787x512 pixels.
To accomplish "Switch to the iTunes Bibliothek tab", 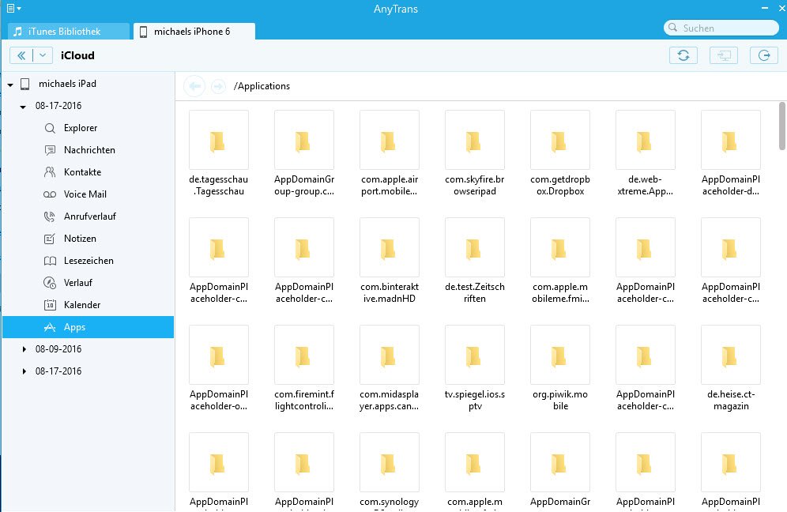I will (x=69, y=31).
